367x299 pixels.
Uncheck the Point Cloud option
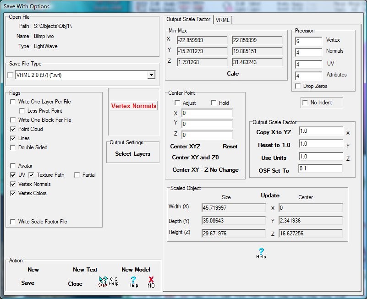click(13, 129)
